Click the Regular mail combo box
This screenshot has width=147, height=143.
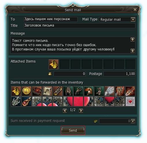(117, 20)
